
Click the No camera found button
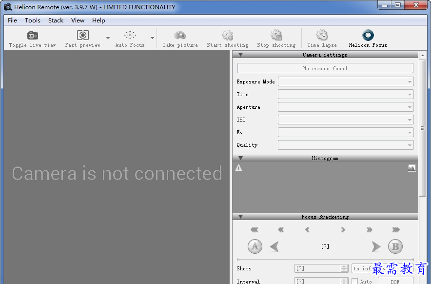point(325,68)
